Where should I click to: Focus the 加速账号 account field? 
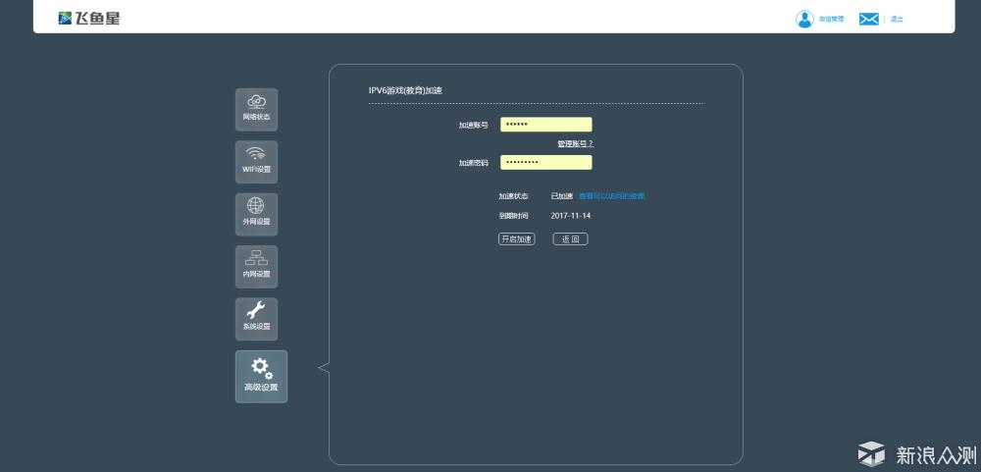coord(546,125)
